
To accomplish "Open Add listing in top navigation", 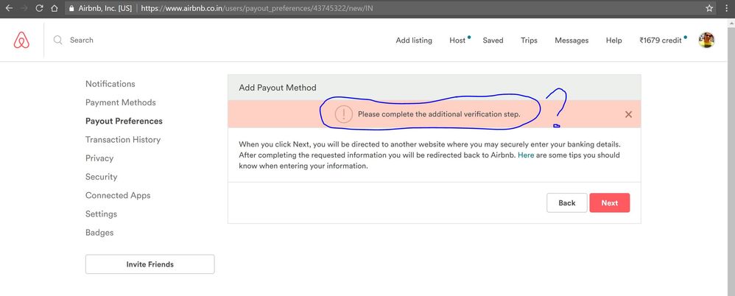I will click(414, 40).
